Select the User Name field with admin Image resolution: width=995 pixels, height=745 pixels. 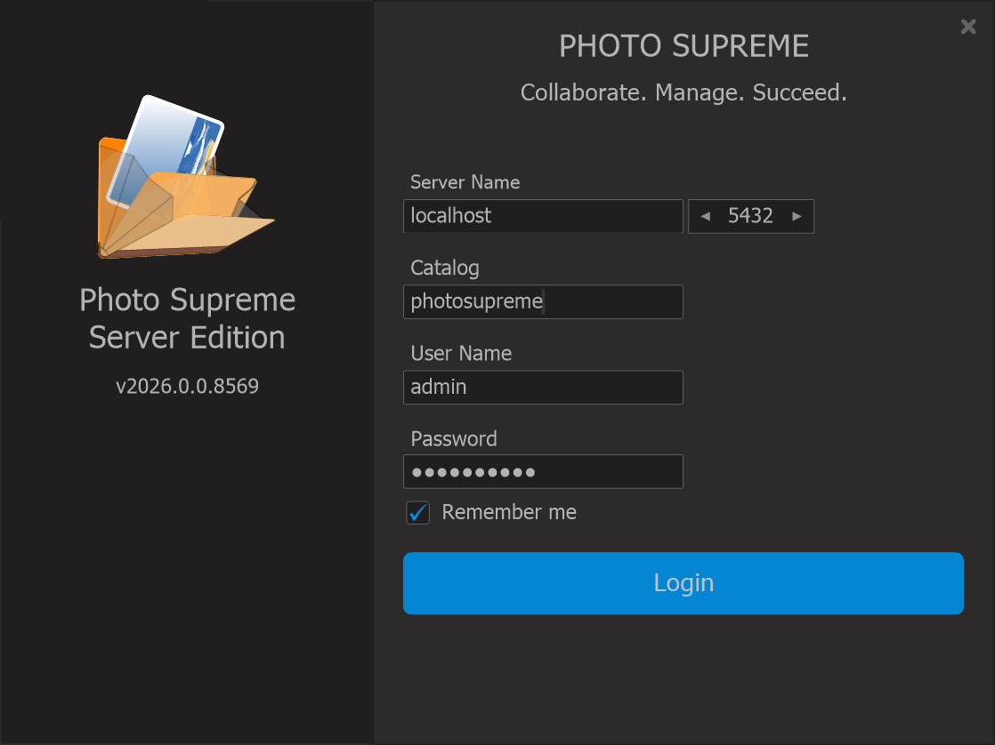point(543,388)
